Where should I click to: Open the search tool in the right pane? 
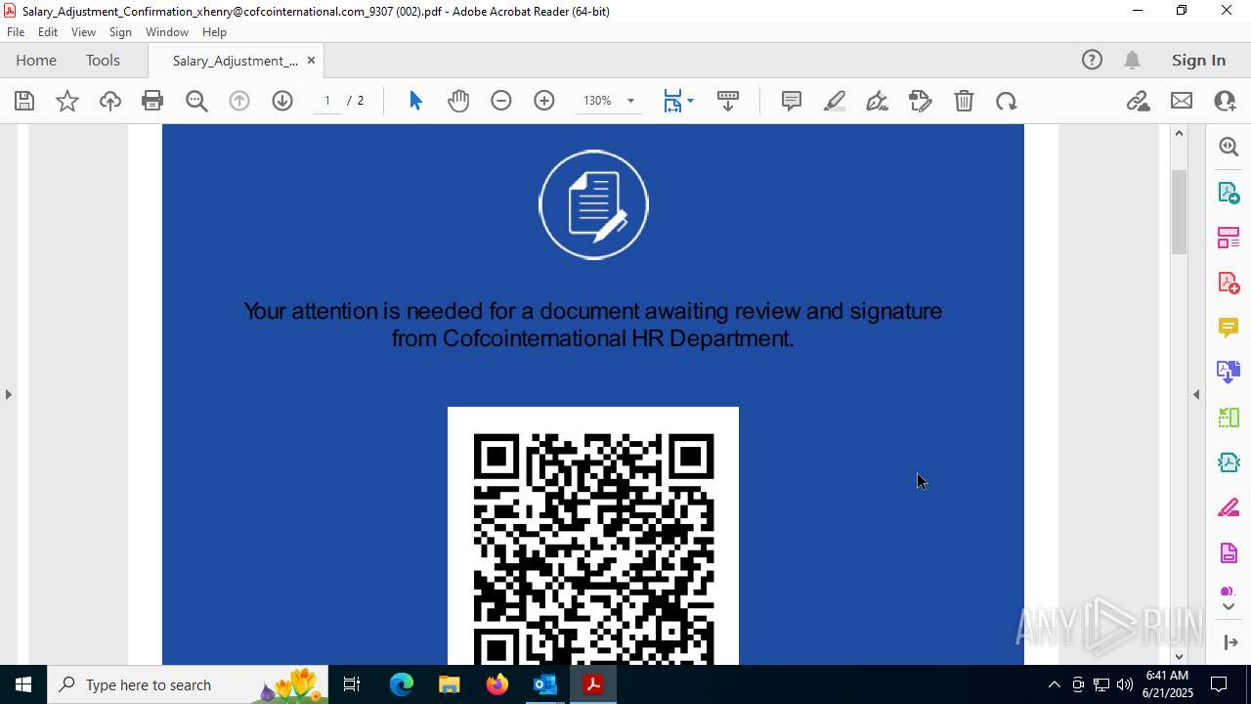click(x=1229, y=147)
